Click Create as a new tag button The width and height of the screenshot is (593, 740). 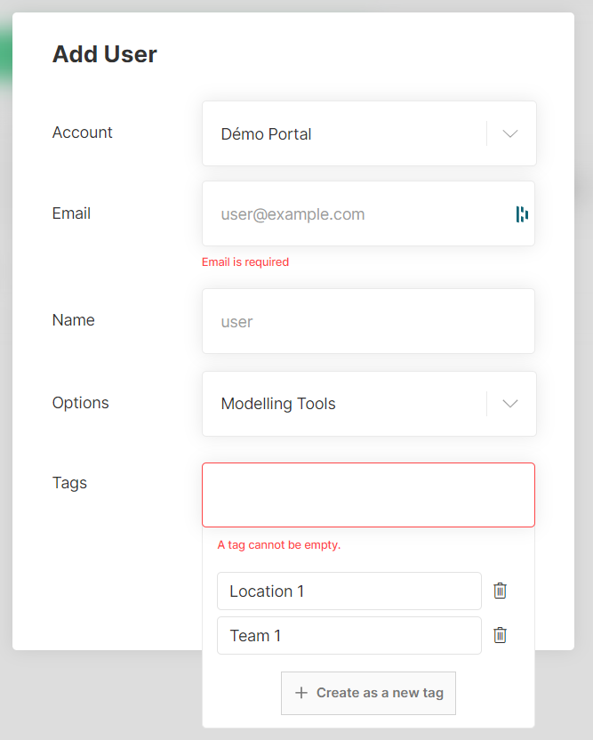pos(368,693)
